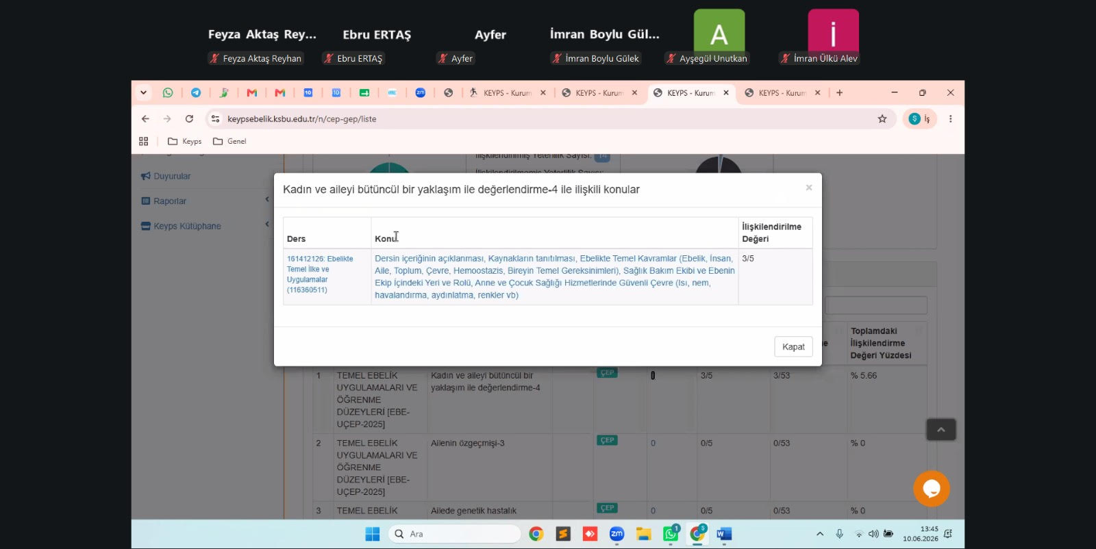
Task: Open Chrome menu three dots
Action: (950, 119)
